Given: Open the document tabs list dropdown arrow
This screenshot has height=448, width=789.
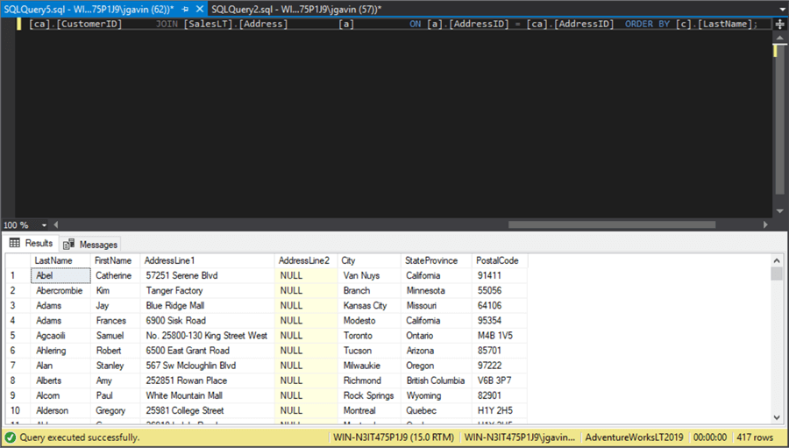Looking at the screenshot, I should pyautogui.click(x=783, y=10).
